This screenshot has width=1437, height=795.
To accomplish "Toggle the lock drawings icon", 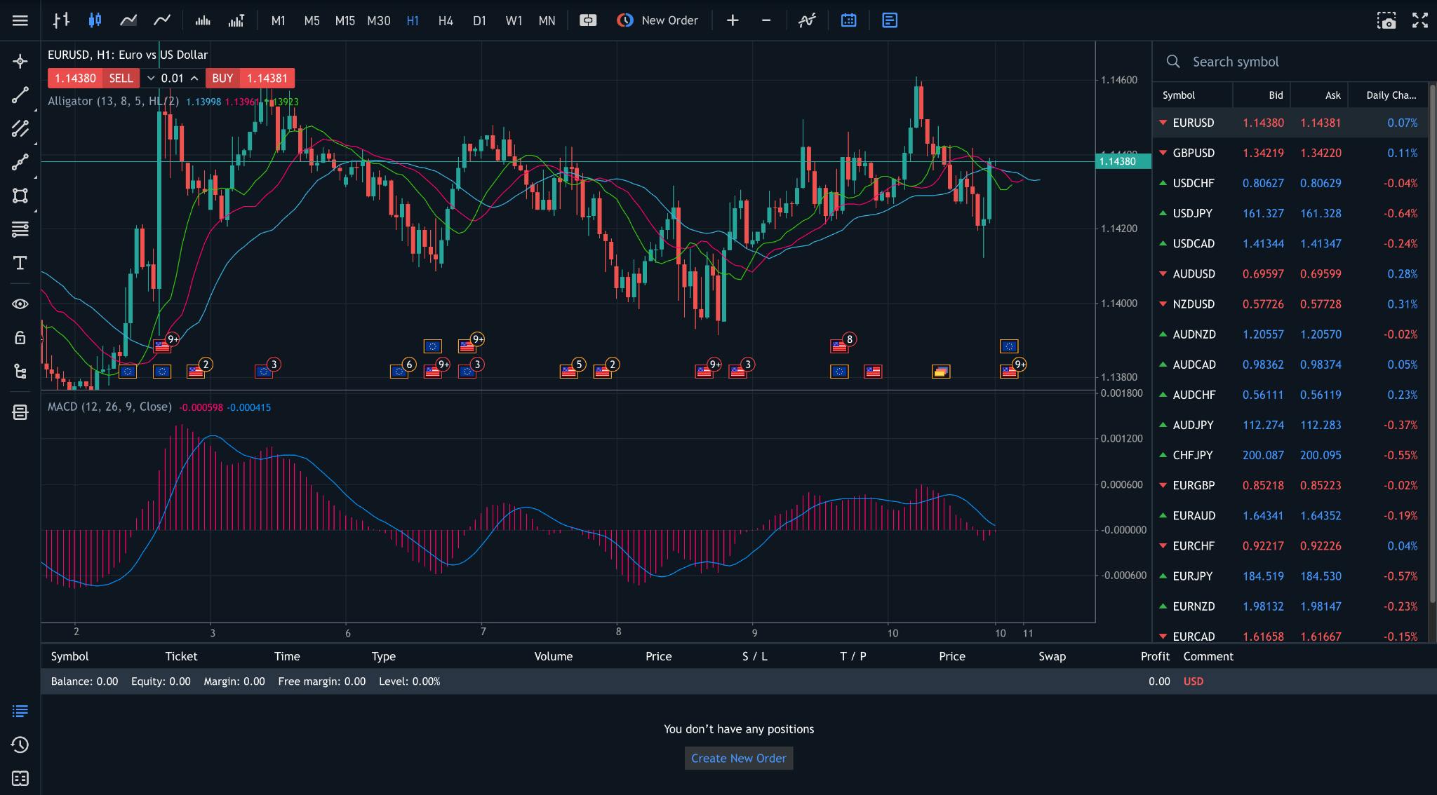I will pyautogui.click(x=20, y=337).
